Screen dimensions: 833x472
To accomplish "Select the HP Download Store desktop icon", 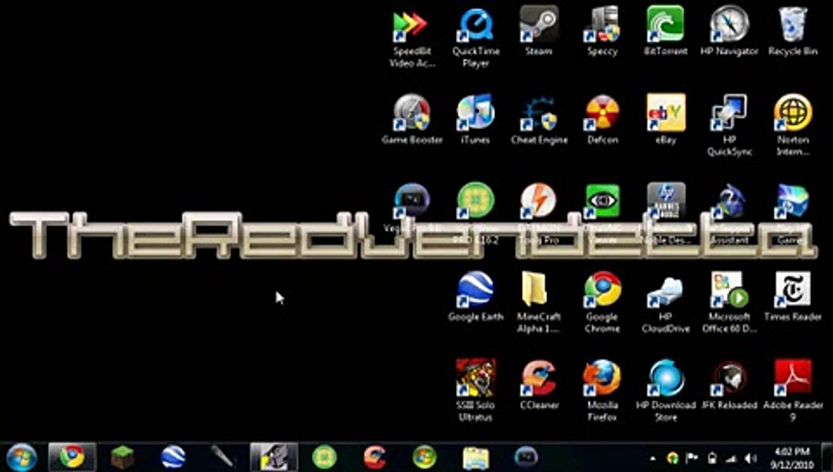I will tap(666, 391).
